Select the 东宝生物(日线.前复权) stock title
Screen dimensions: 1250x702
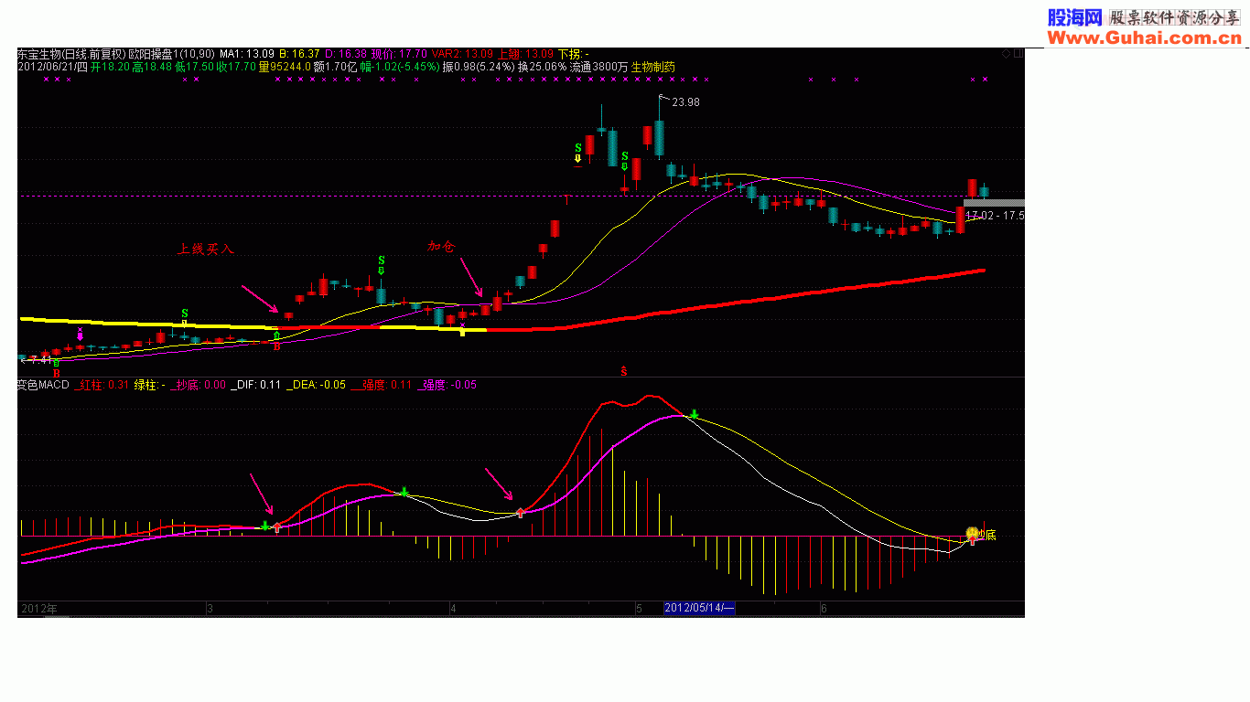click(70, 54)
